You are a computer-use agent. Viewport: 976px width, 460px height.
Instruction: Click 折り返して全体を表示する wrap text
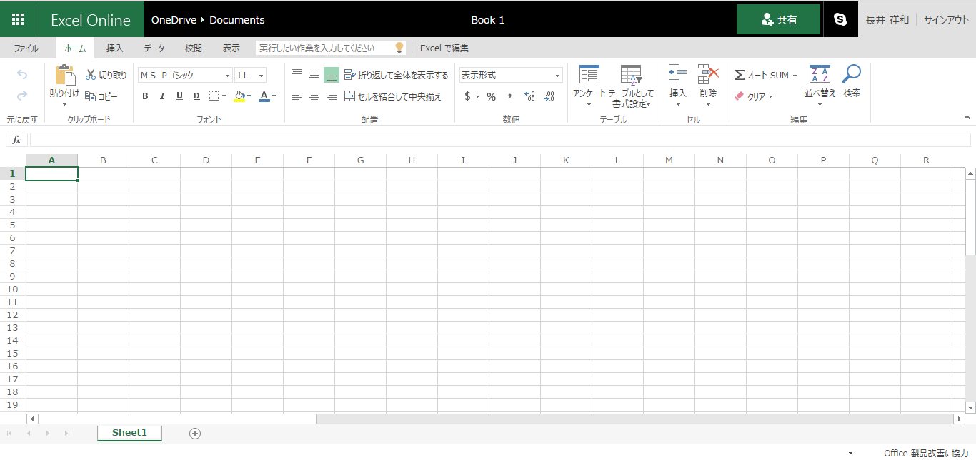click(x=397, y=75)
